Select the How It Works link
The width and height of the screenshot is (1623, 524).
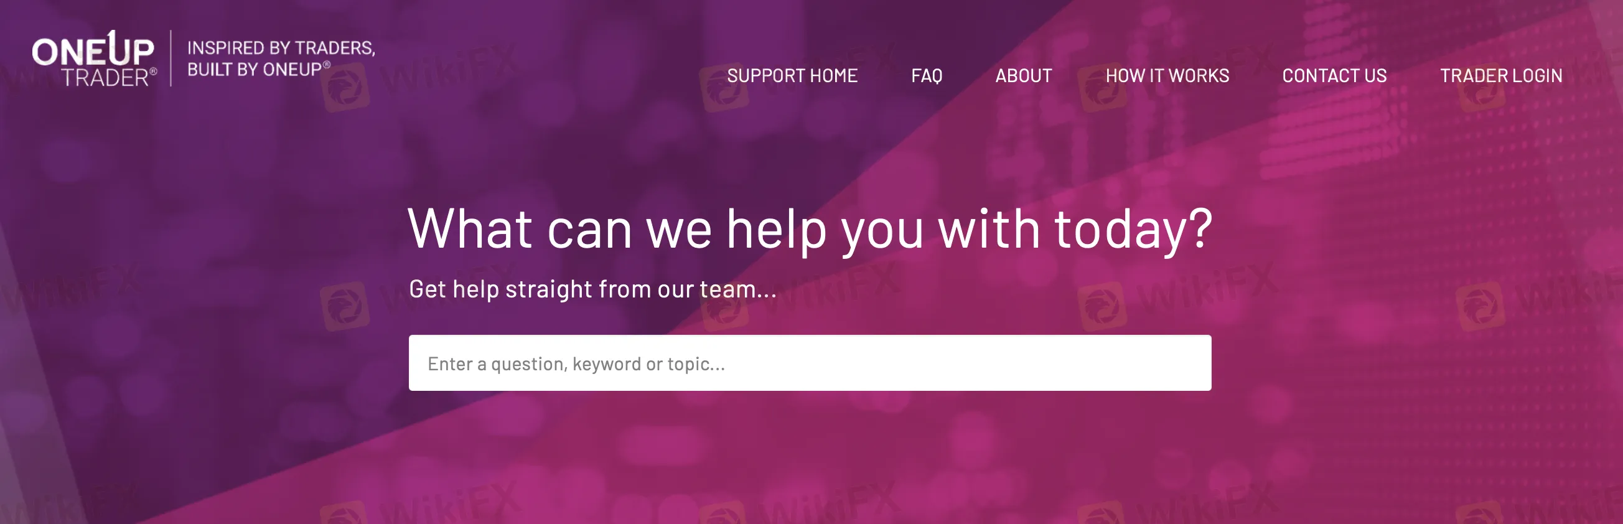[x=1167, y=75]
